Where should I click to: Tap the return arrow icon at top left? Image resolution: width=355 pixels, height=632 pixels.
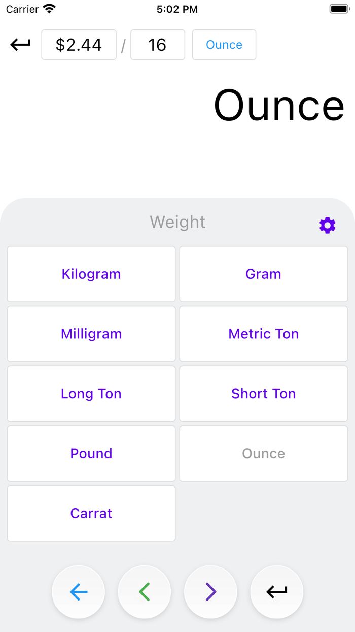tap(20, 45)
